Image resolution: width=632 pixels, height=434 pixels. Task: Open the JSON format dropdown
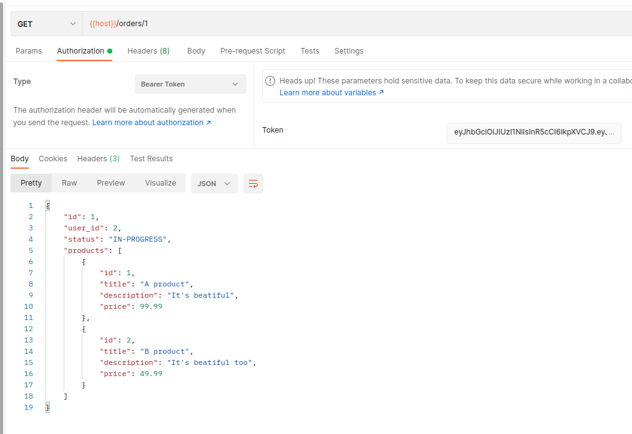point(215,184)
